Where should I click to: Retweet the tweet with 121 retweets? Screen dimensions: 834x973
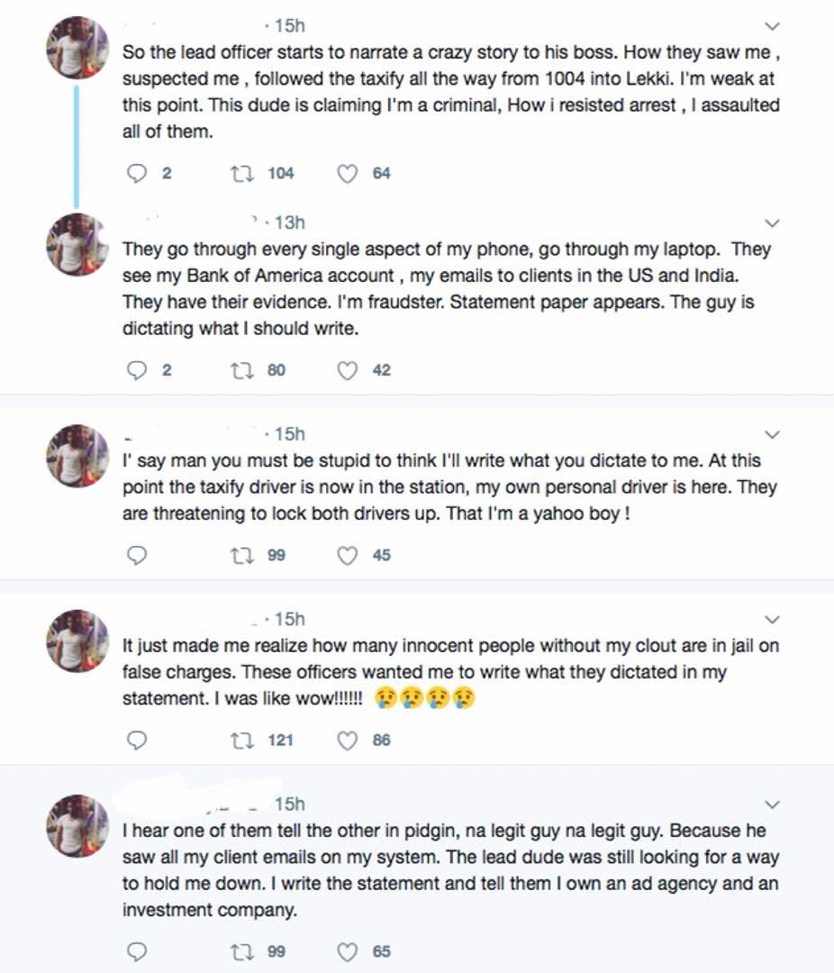coord(242,740)
